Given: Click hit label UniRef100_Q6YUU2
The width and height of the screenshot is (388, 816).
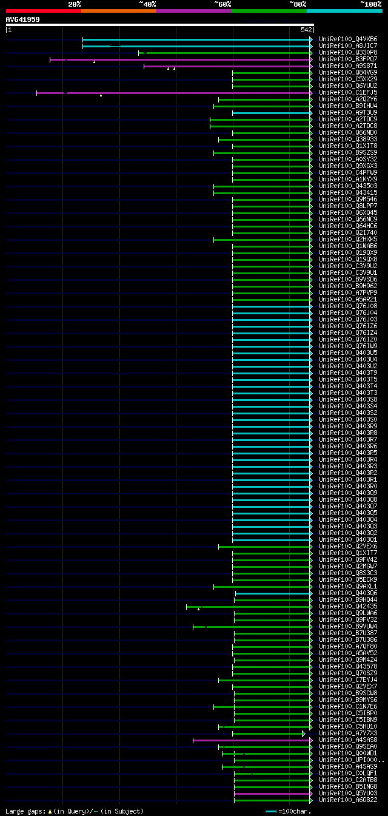Looking at the screenshot, I should point(348,86).
